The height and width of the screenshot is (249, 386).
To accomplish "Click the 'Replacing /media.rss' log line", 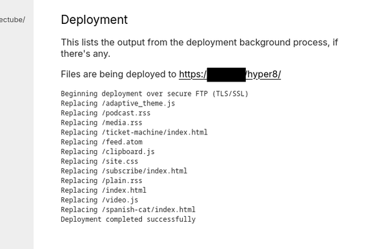I will [x=101, y=123].
